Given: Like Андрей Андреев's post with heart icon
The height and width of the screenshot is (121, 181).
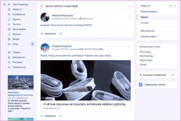Looking at the screenshot, I should [x=42, y=116].
